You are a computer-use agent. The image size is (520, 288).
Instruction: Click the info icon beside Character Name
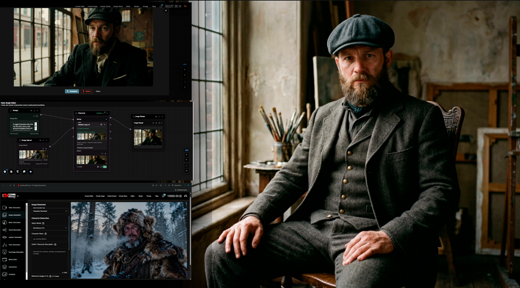click(46, 234)
